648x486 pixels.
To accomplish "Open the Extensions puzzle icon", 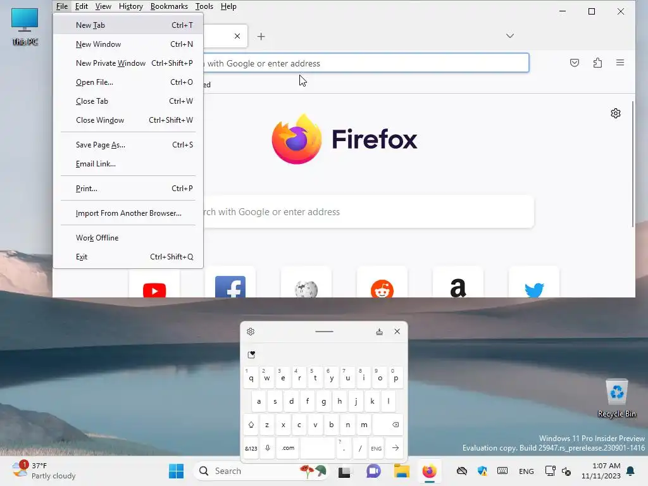I will point(597,63).
